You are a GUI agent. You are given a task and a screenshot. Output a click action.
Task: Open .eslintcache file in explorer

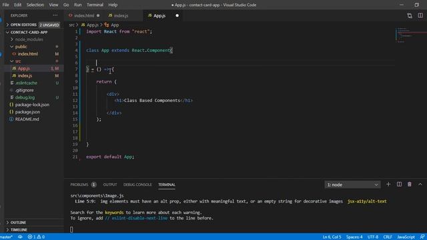(26, 83)
